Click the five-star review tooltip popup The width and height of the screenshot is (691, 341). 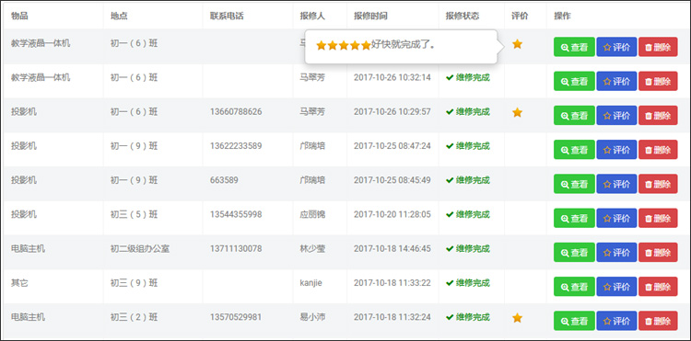(x=401, y=47)
